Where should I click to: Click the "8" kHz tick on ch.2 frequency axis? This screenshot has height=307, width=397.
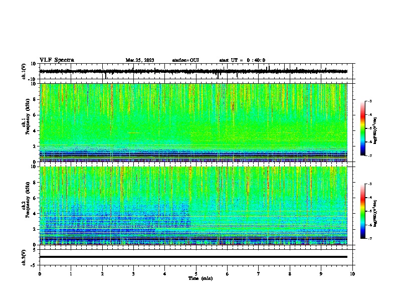pos(35,183)
